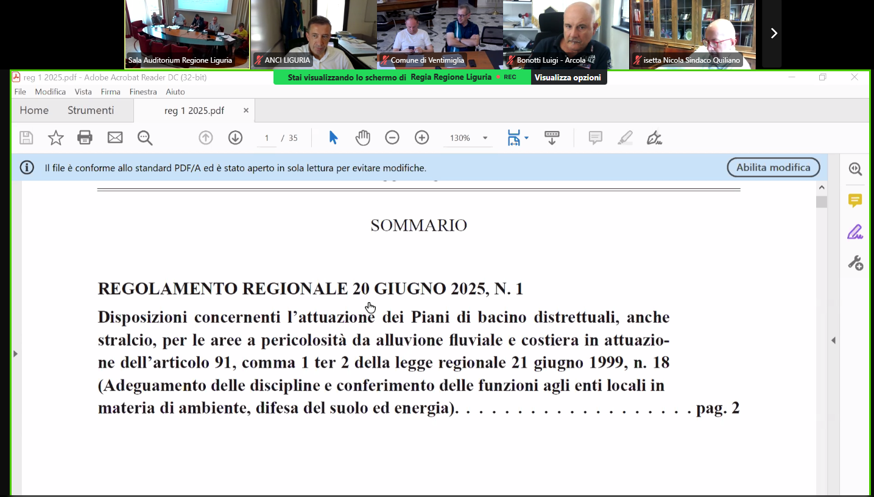The height and width of the screenshot is (497, 874).
Task: Go to next page down arrow
Action: [236, 138]
